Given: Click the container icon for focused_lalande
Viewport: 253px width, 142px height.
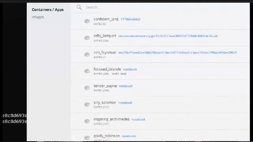Looking at the screenshot, I should tap(87, 71).
